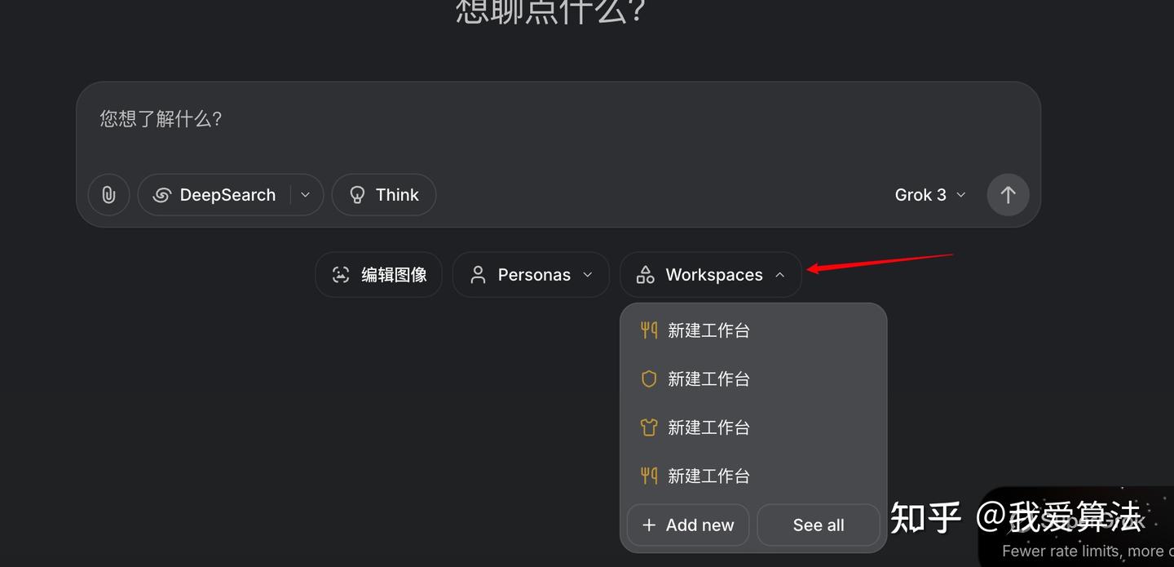Image resolution: width=1174 pixels, height=567 pixels.
Task: Toggle Think mode on
Action: pos(383,194)
